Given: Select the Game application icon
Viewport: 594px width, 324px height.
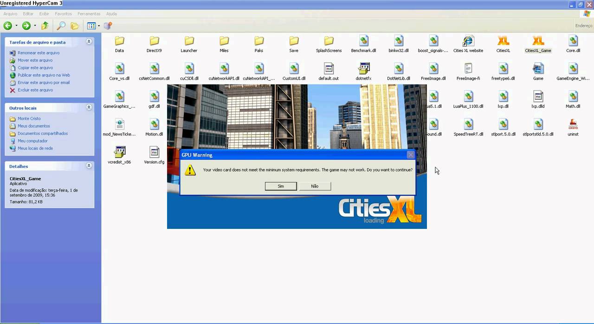Looking at the screenshot, I should point(538,72).
